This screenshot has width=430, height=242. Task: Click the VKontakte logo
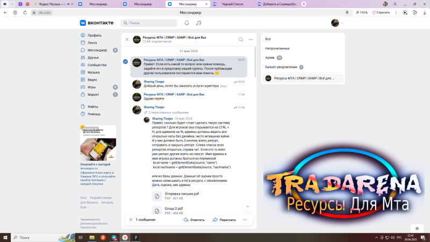click(x=97, y=23)
